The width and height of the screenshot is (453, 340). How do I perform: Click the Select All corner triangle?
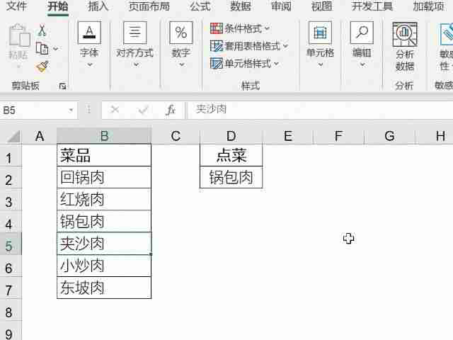pyautogui.click(x=13, y=136)
